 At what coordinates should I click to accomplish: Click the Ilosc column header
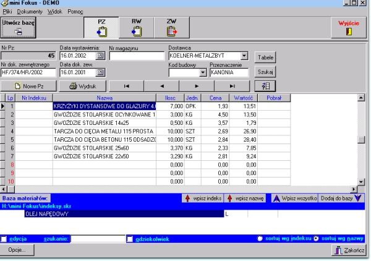(x=170, y=98)
